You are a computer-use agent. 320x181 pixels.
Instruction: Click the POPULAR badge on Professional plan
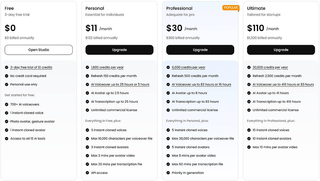(x=230, y=8)
